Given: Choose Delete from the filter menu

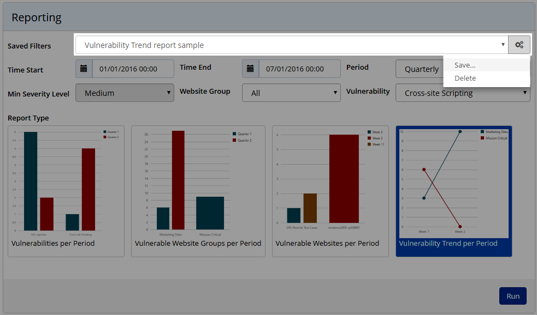Looking at the screenshot, I should click(x=465, y=78).
